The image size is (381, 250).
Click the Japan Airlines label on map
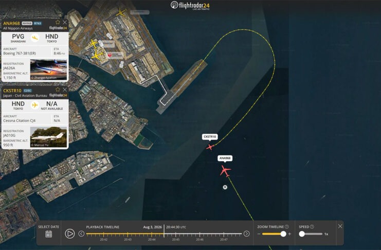(115, 56)
